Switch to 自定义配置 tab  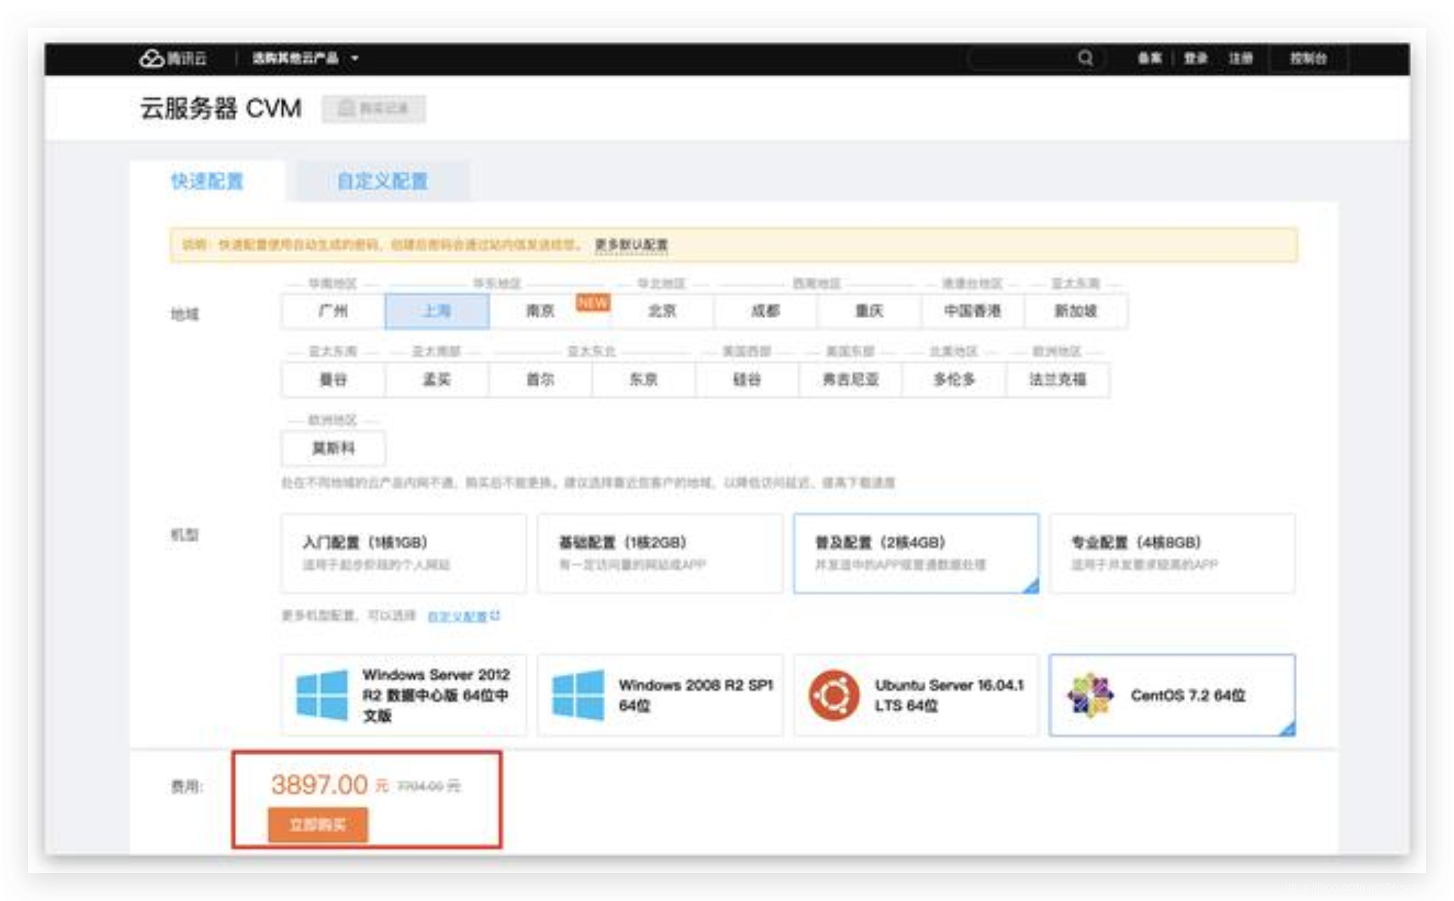pyautogui.click(x=382, y=181)
